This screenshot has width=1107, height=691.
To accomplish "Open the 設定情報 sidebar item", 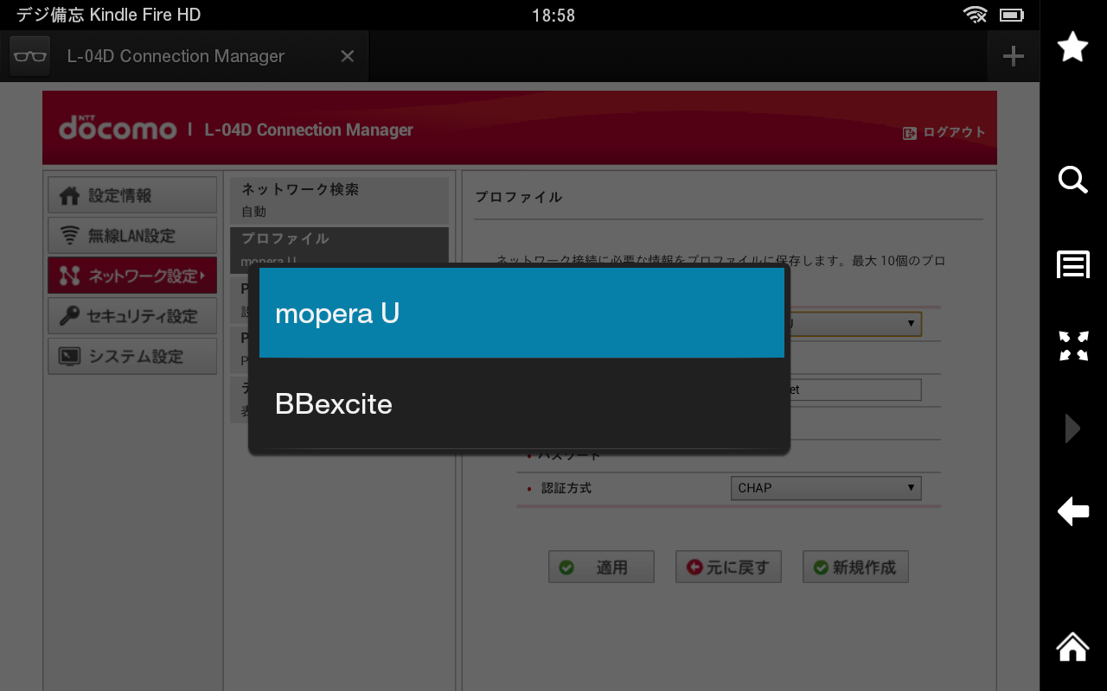I will point(132,195).
